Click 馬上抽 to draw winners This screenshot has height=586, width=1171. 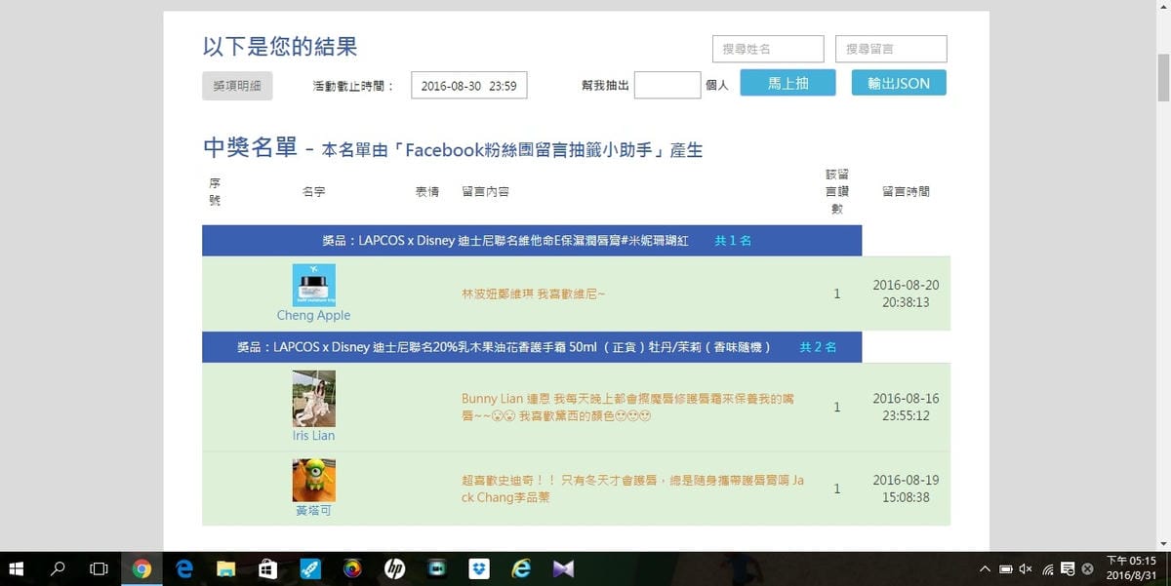787,83
